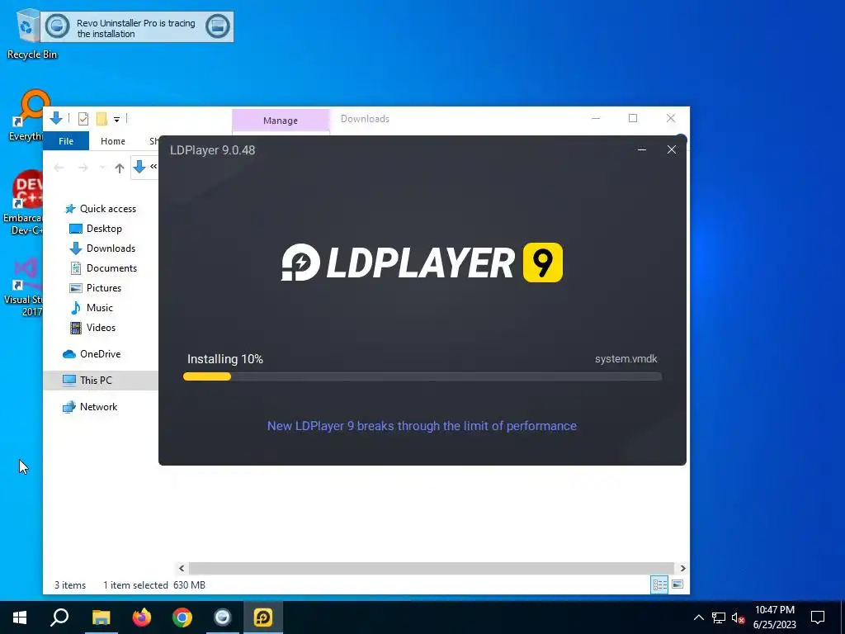Open the Windows Start menu
The image size is (845, 634).
coord(20,617)
